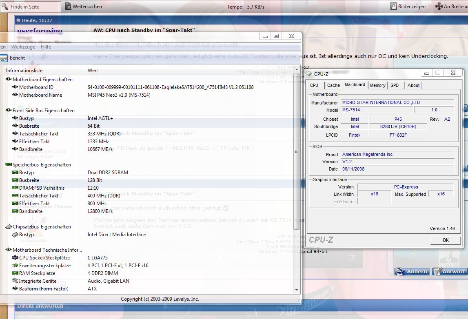The image size is (468, 319).
Task: Click the Everest scrollbar up arrow
Action: [296, 69]
